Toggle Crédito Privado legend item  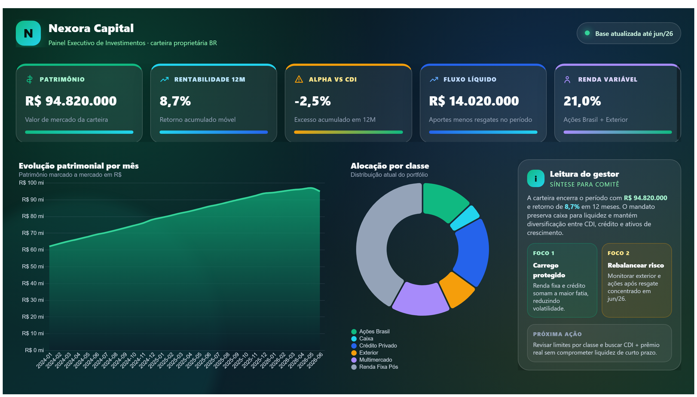[x=374, y=346]
